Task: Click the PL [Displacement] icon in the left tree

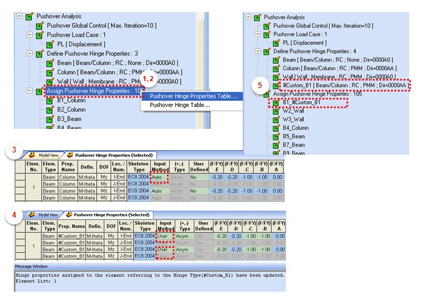Action: click(49, 44)
